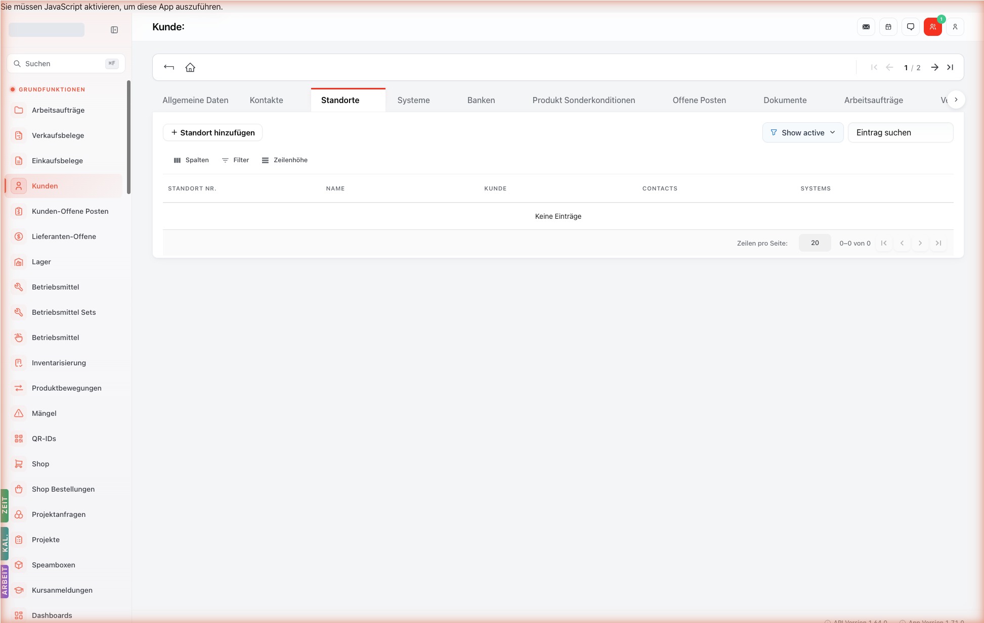Open the Spalten column settings

[x=191, y=160]
